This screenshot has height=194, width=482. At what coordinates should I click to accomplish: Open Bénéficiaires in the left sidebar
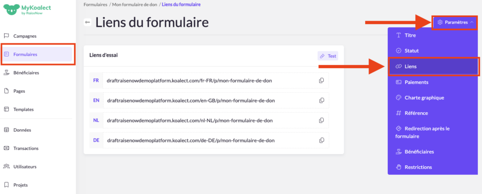(26, 73)
